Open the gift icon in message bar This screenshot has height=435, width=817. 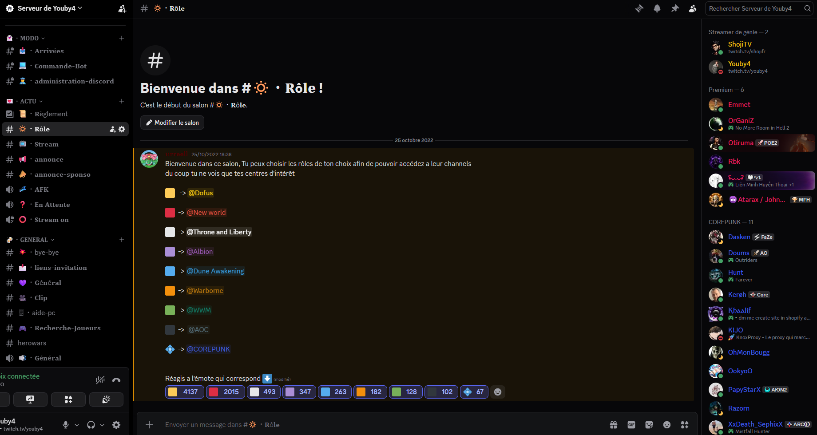coord(614,425)
